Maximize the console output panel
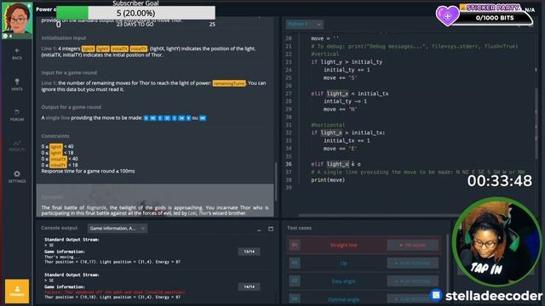545x306 pixels. pos(271,229)
